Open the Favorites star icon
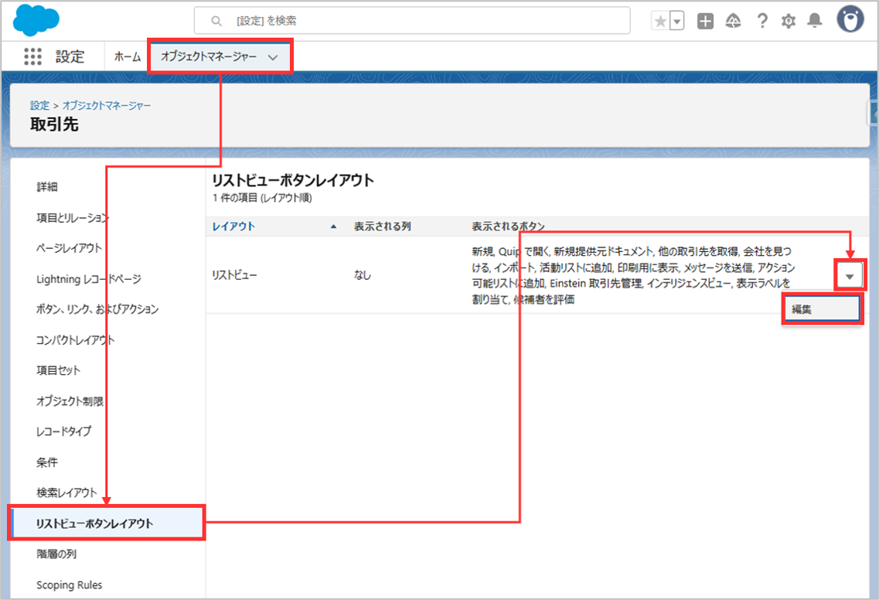The image size is (879, 600). coord(660,22)
